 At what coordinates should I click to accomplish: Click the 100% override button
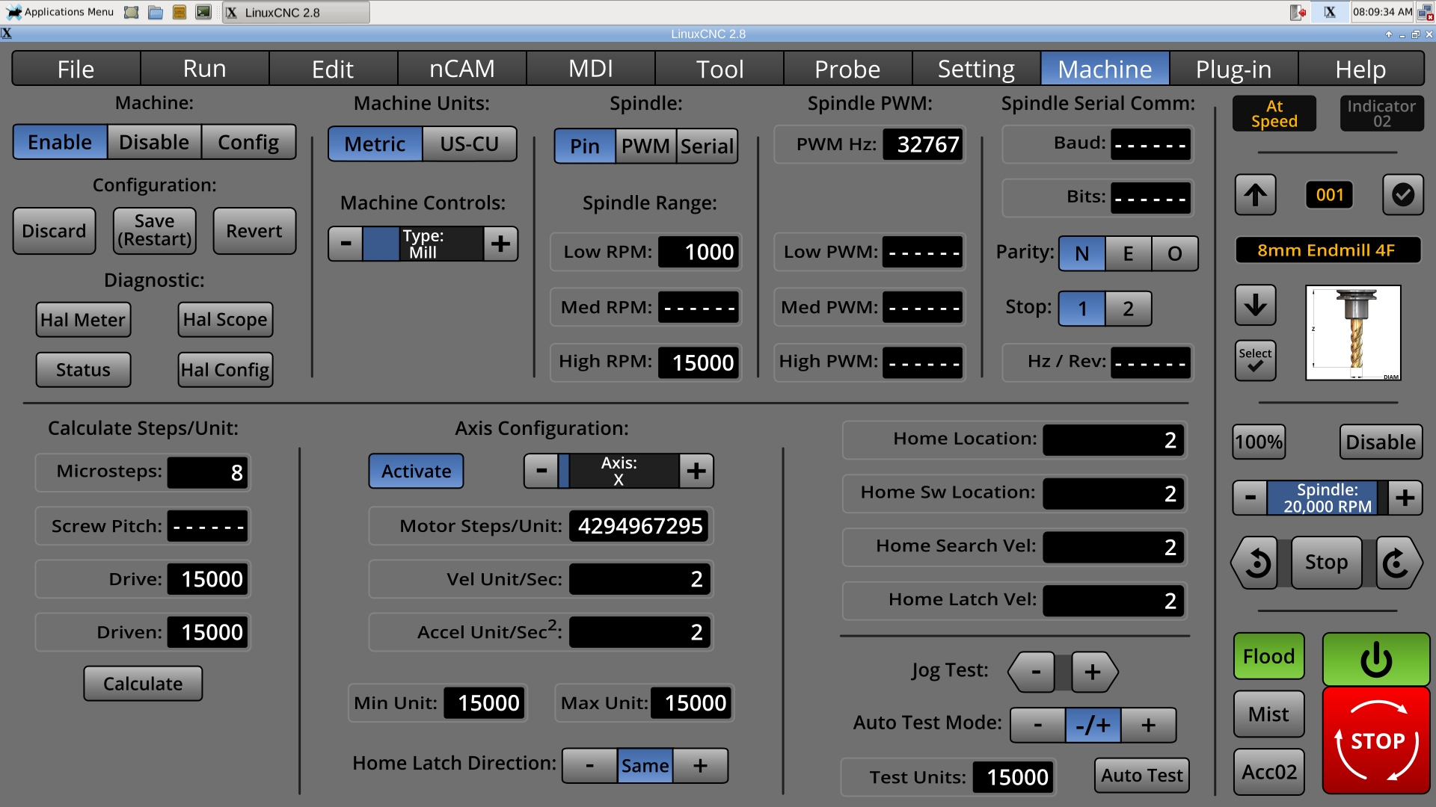1259,442
